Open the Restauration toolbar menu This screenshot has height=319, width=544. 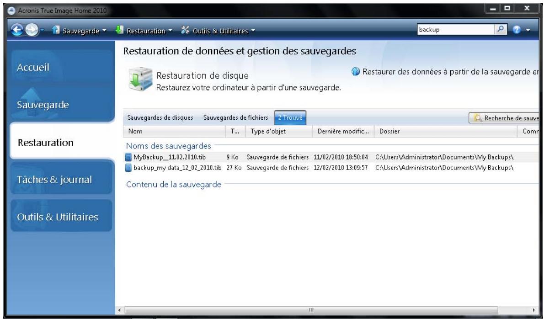[149, 31]
